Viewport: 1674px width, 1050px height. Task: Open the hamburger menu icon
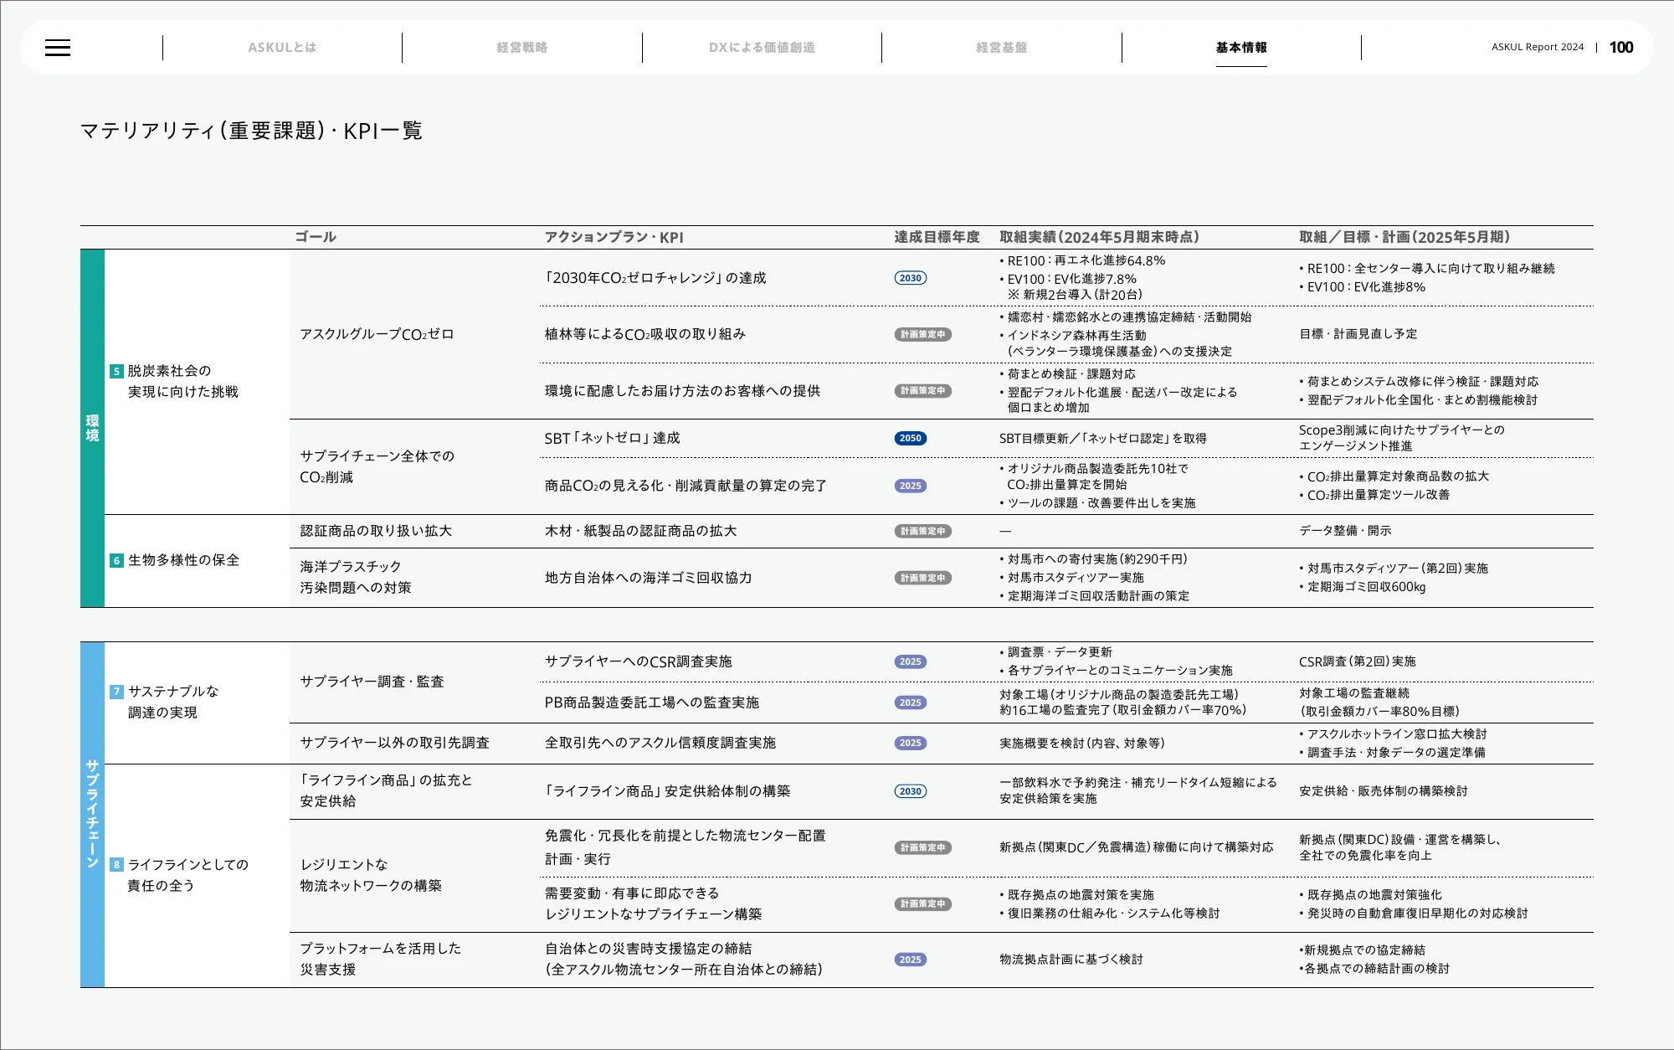tap(58, 48)
